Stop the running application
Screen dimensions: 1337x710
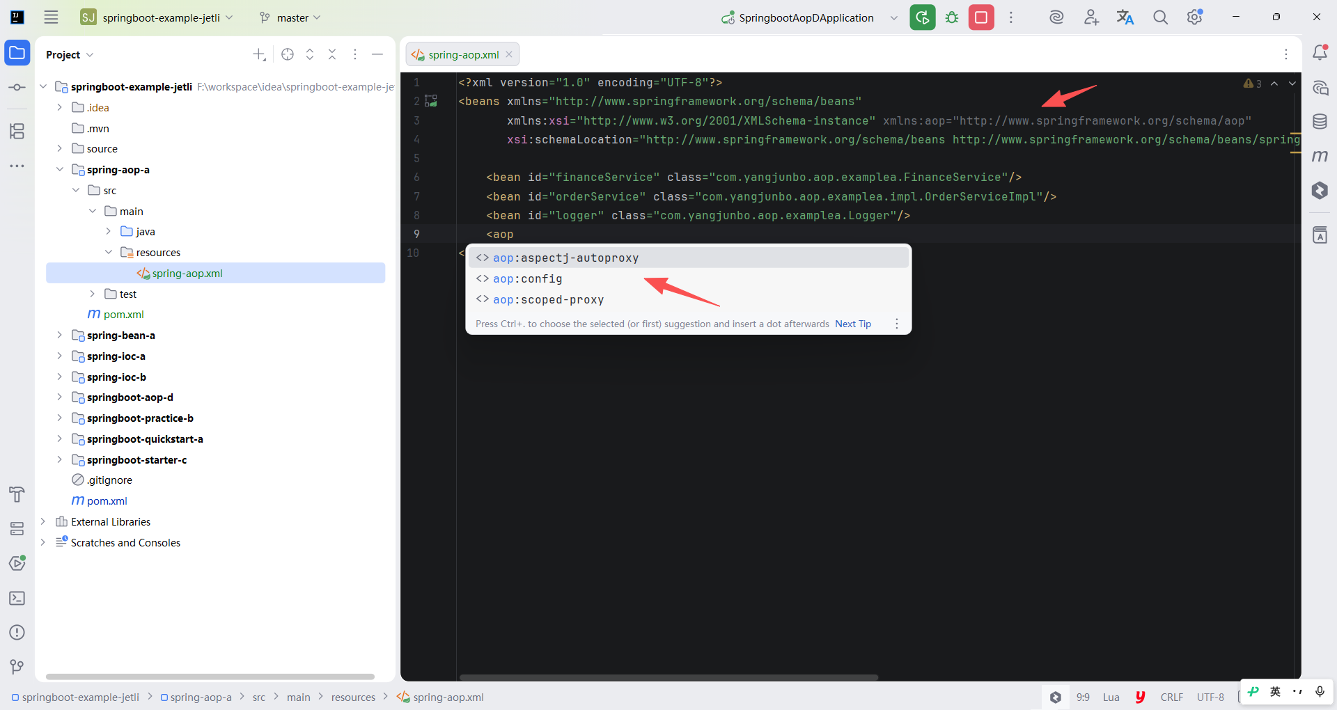tap(981, 17)
